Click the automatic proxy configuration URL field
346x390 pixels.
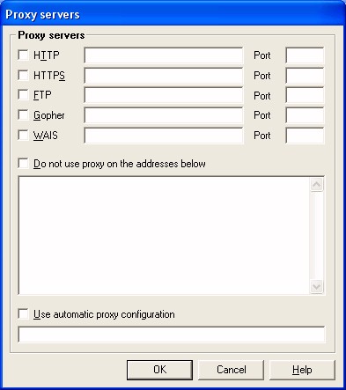click(x=172, y=335)
